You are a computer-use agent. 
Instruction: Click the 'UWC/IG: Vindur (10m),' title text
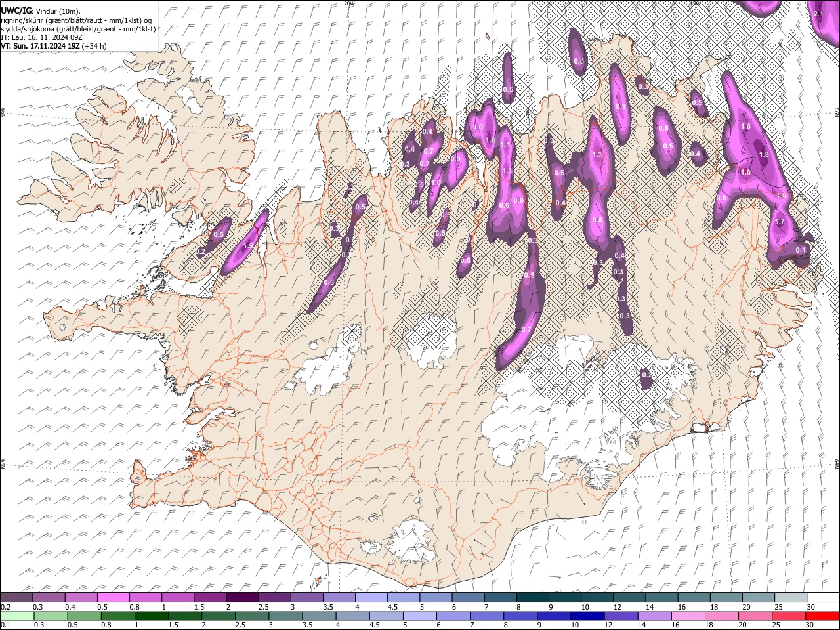[40, 11]
